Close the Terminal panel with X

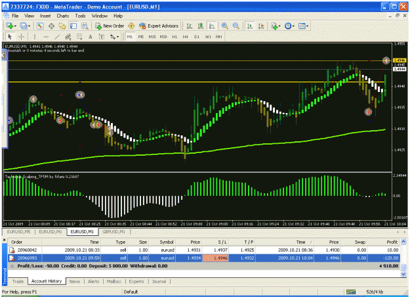pos(4,240)
